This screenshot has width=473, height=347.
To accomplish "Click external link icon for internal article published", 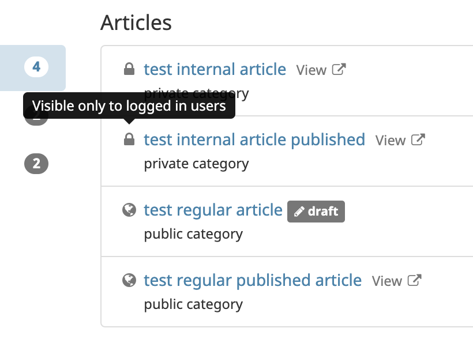I will (x=418, y=139).
